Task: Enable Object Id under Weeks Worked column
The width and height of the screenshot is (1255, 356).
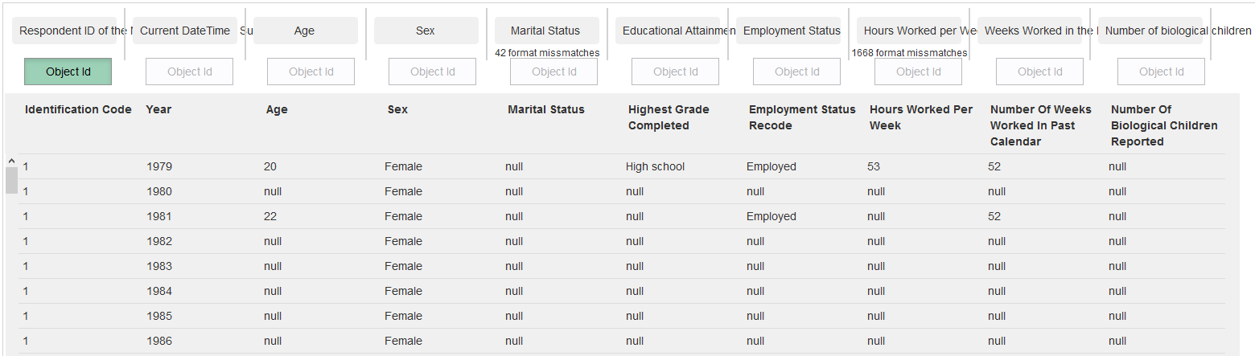Action: pos(1040,72)
